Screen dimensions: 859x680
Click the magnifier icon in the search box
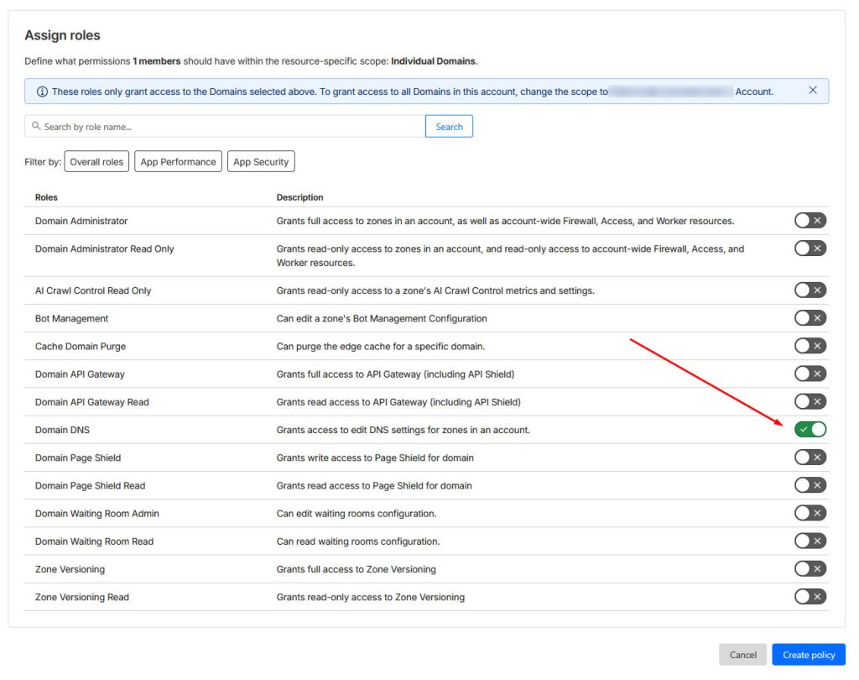tap(36, 126)
